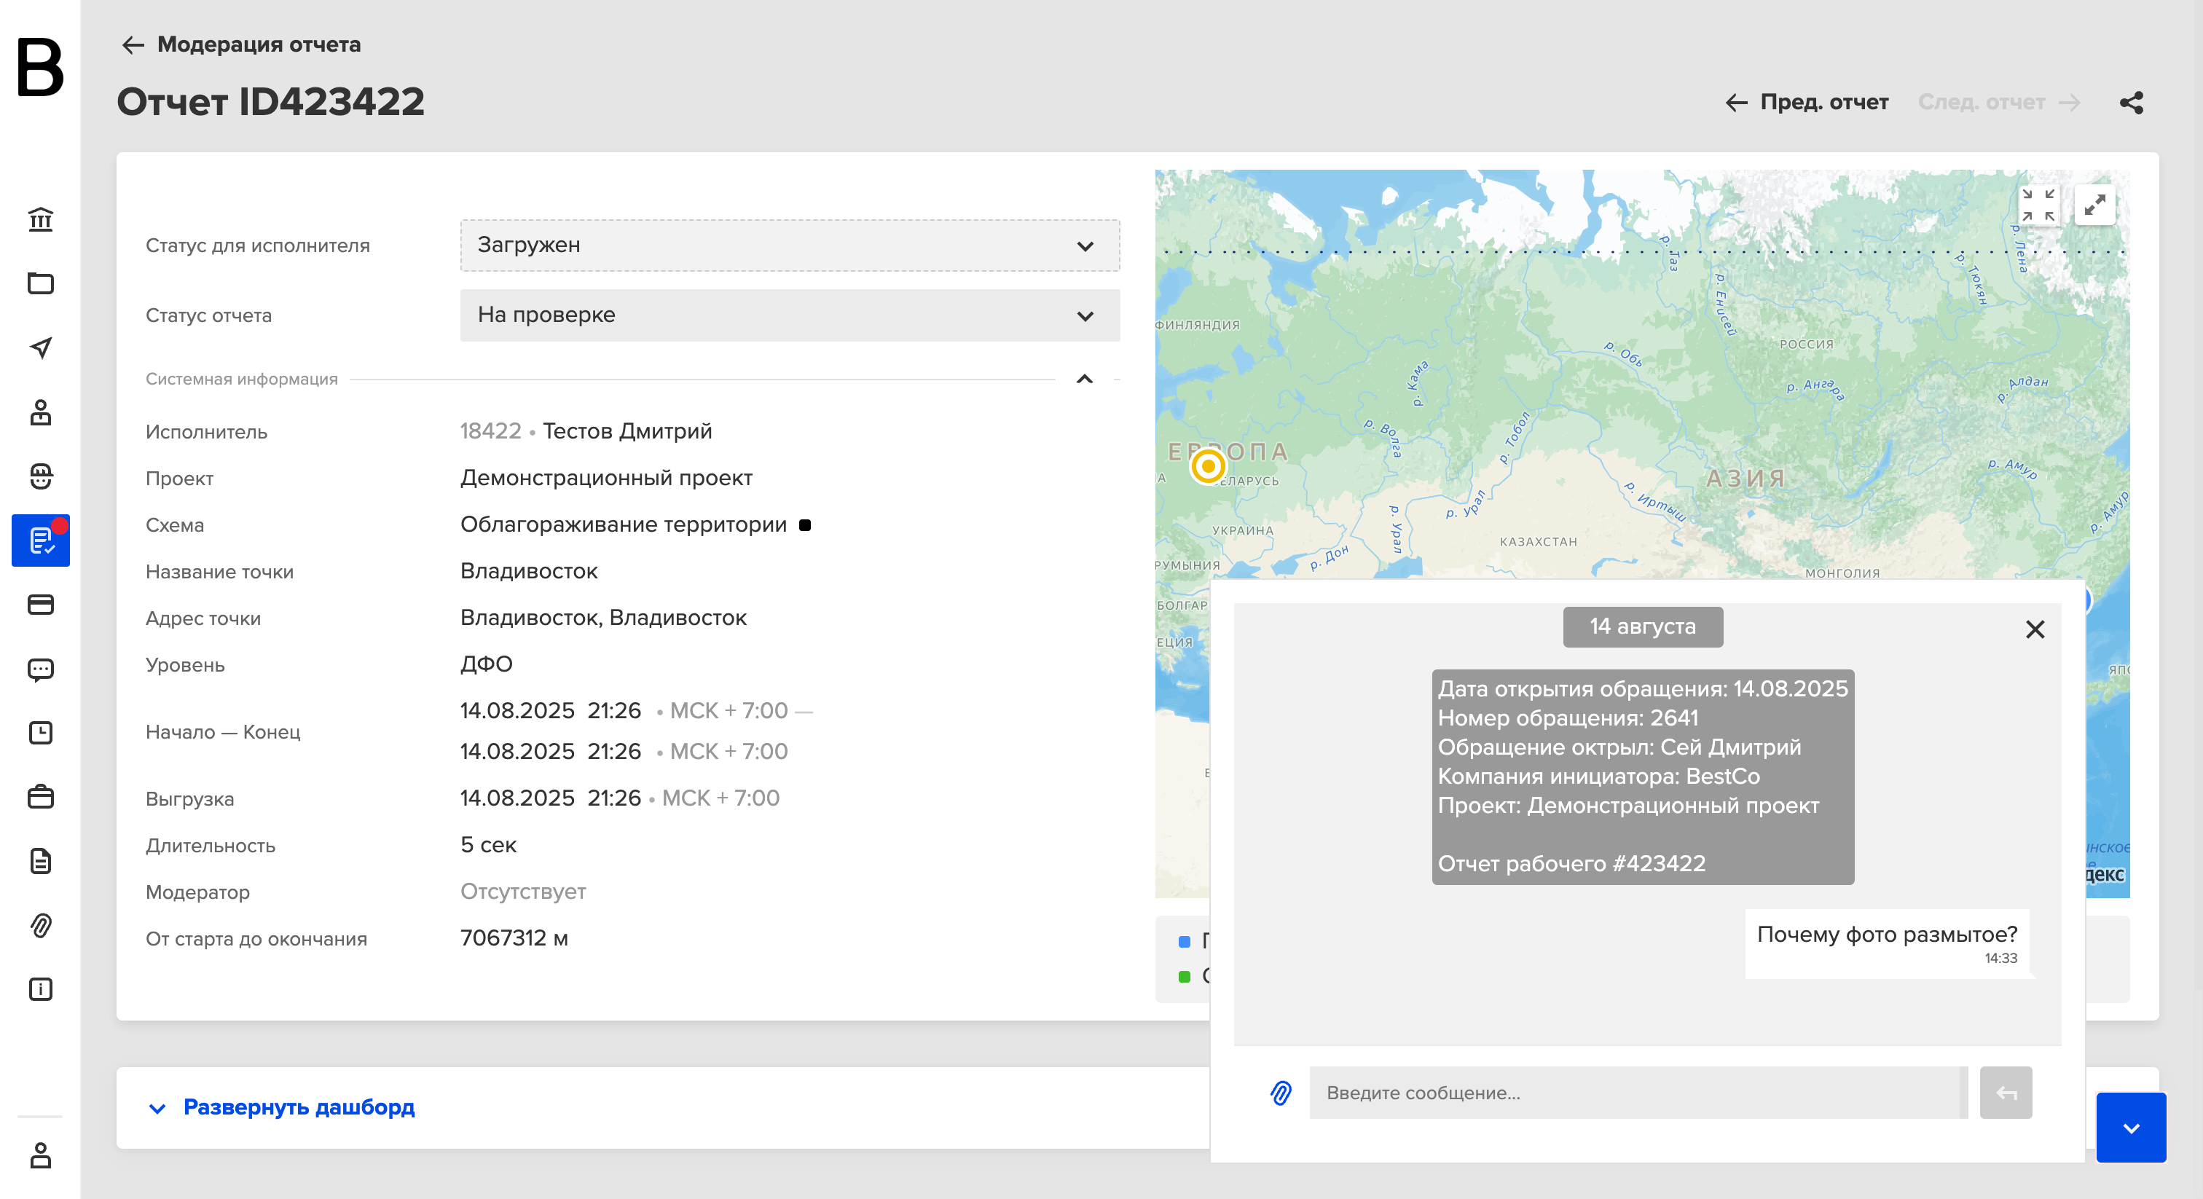Click the 7067312 м distance value
Viewport: 2203px width, 1199px height.
click(x=514, y=939)
